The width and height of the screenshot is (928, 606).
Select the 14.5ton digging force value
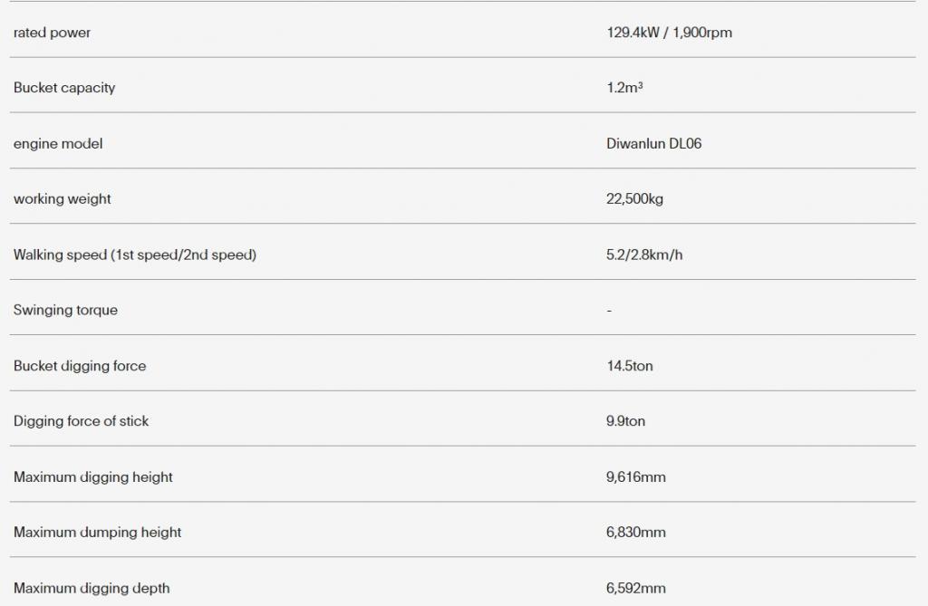pyautogui.click(x=630, y=366)
